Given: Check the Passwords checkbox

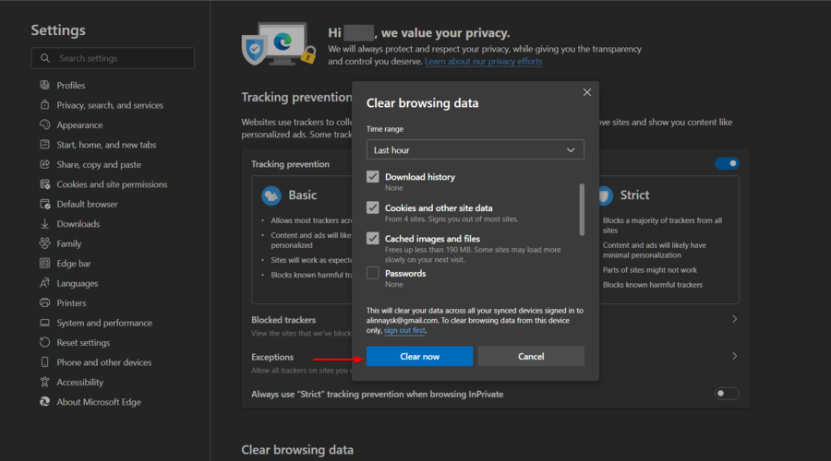Looking at the screenshot, I should tap(373, 273).
